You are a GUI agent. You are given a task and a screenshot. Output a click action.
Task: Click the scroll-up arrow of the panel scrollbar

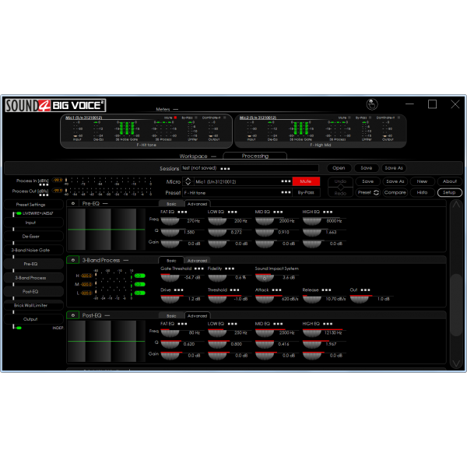pyautogui.click(x=456, y=205)
